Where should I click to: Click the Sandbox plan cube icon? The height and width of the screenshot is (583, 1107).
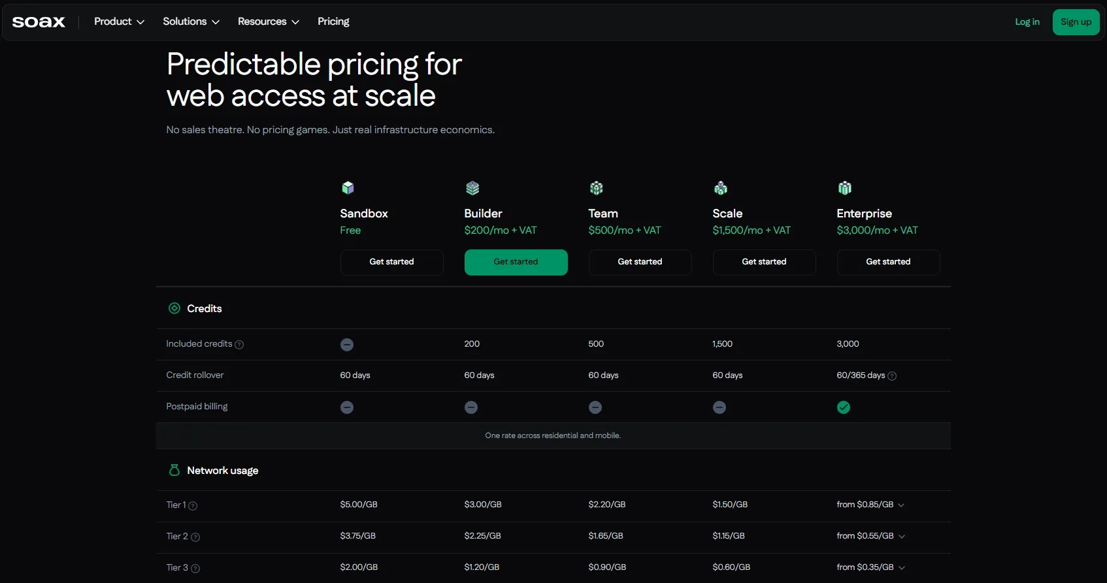tap(348, 188)
